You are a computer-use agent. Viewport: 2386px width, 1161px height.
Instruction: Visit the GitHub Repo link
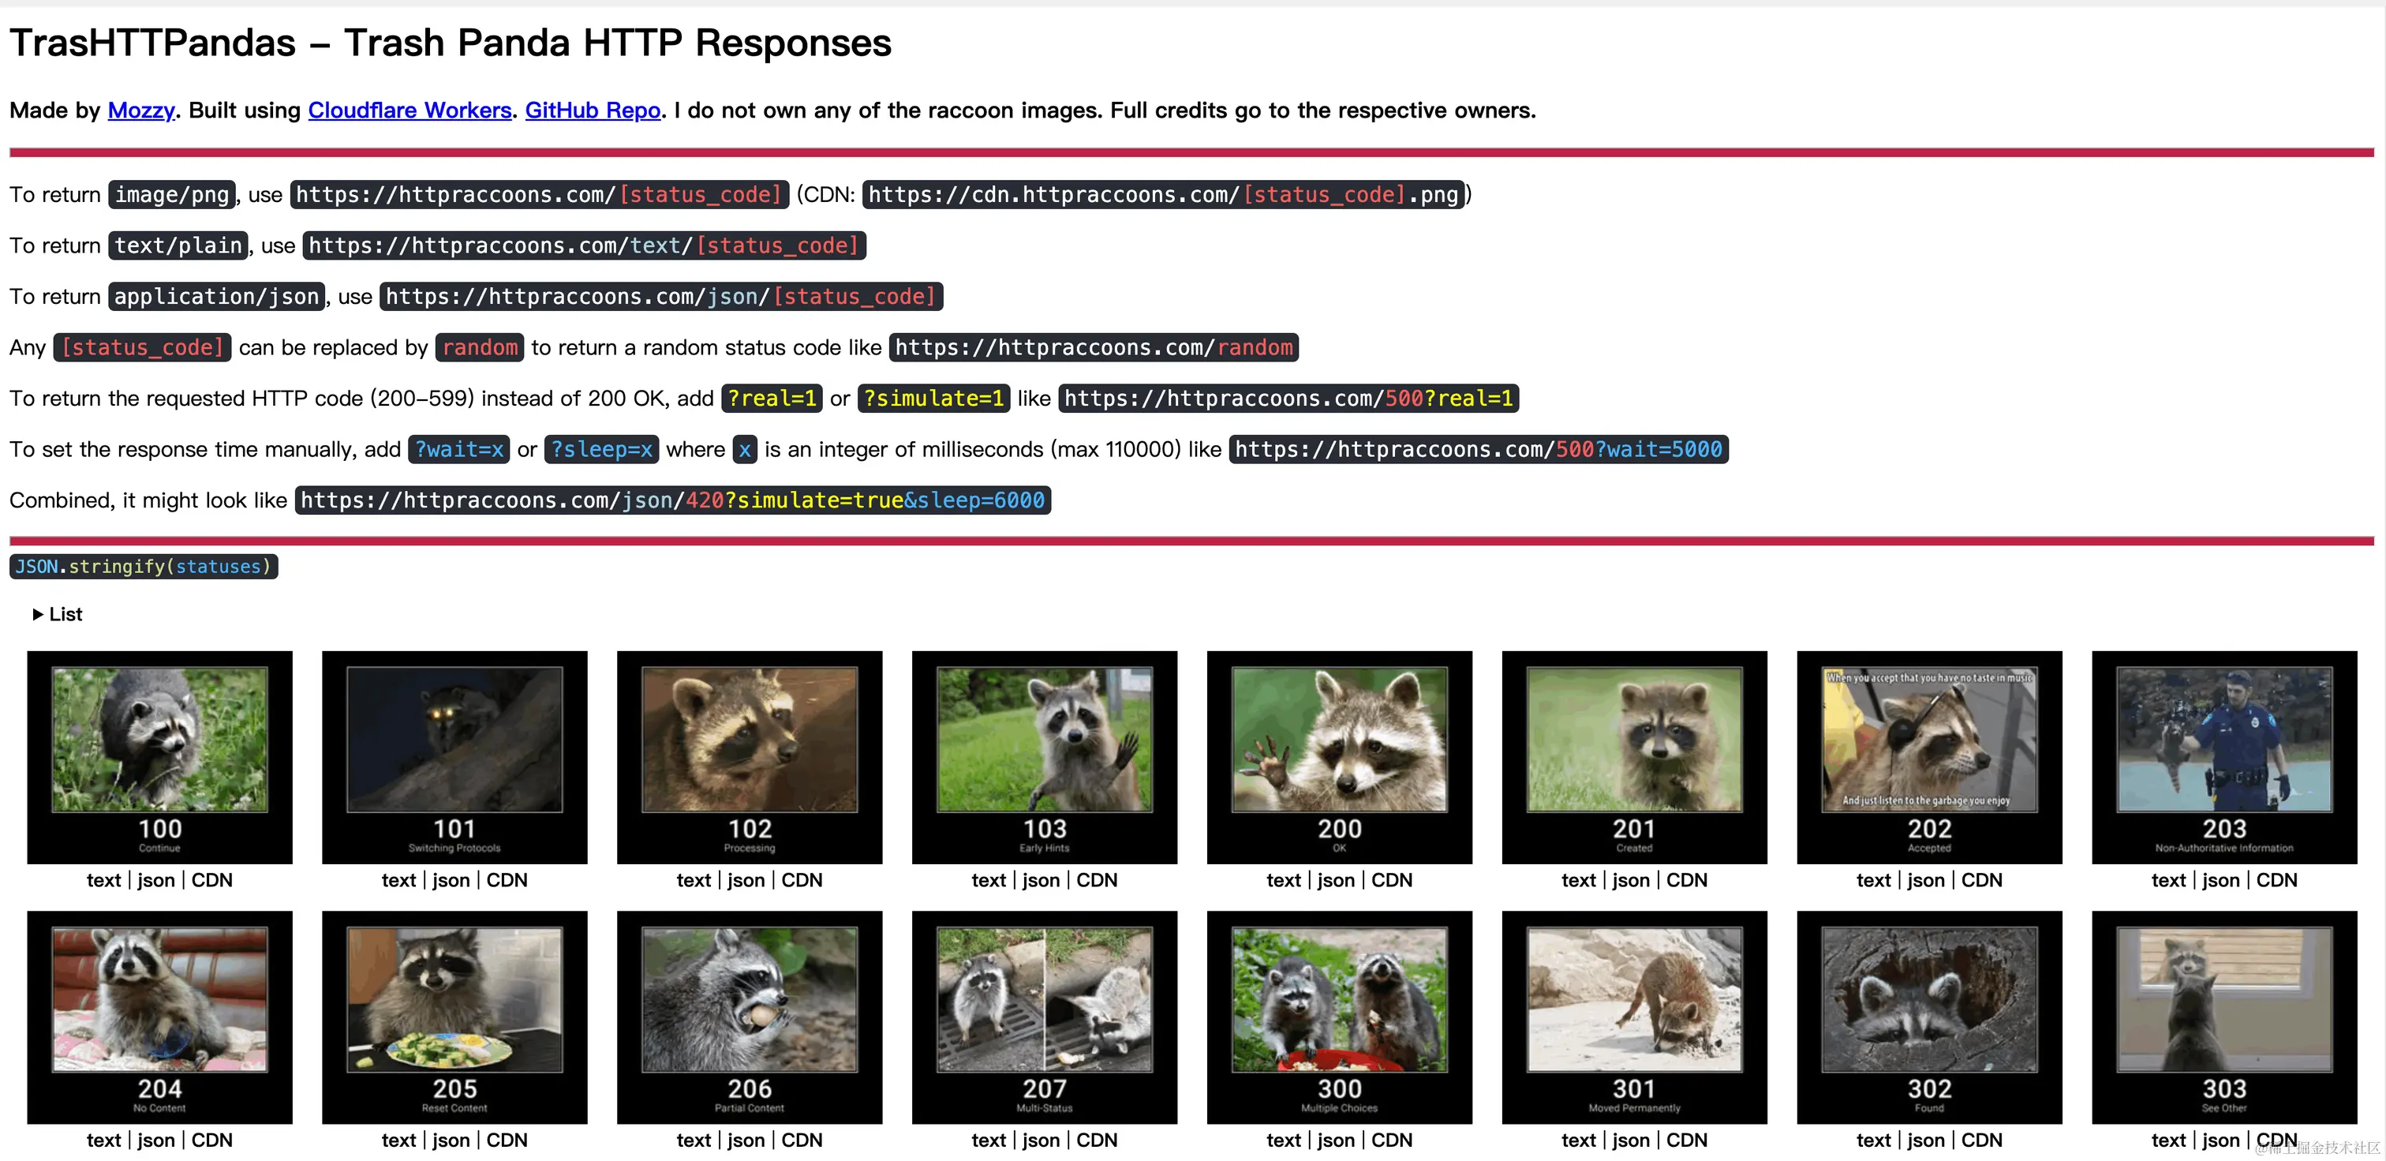pos(592,110)
